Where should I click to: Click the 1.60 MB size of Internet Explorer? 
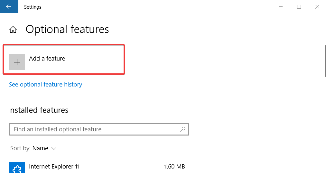point(174,167)
